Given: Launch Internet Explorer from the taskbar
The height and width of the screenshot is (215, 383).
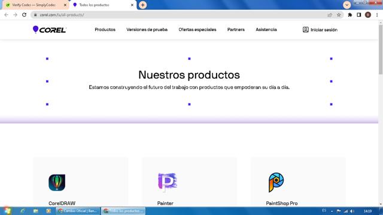Looking at the screenshot, I should (23, 211).
